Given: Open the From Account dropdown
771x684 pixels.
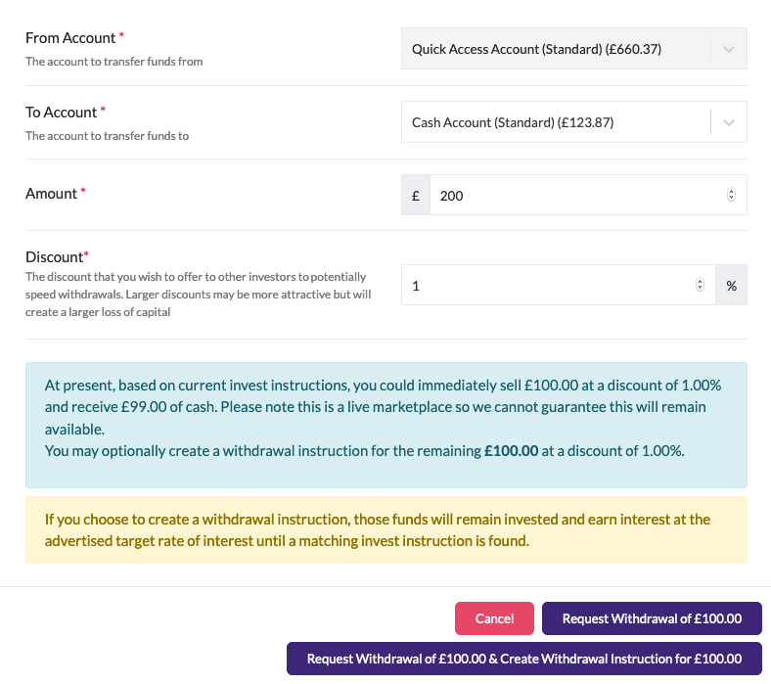Looking at the screenshot, I should click(x=555, y=49).
